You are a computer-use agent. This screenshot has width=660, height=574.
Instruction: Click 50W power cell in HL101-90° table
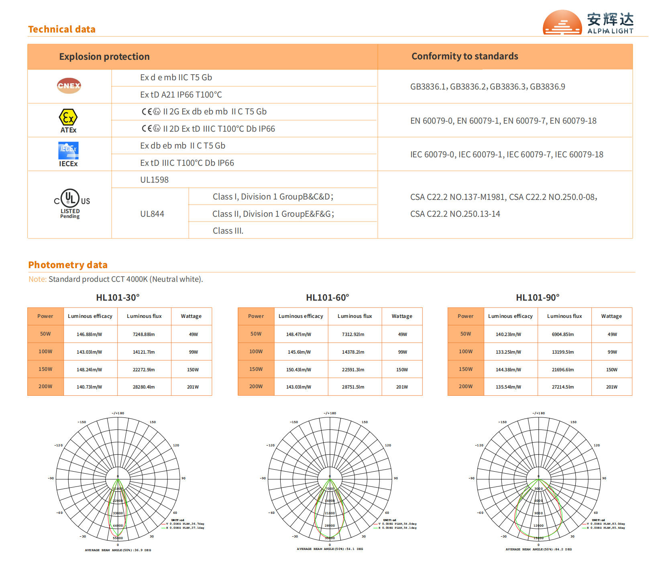pyautogui.click(x=466, y=334)
